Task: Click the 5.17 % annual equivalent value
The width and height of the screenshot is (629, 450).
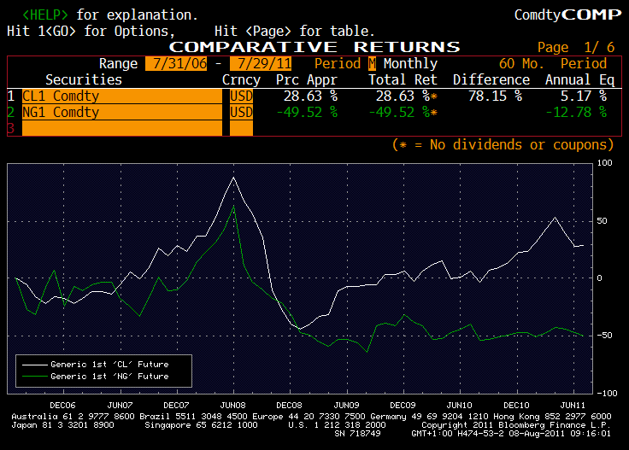Action: coord(584,96)
